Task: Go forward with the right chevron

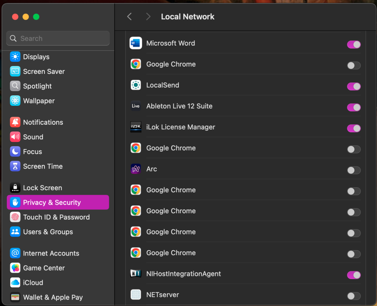Action: pyautogui.click(x=148, y=17)
